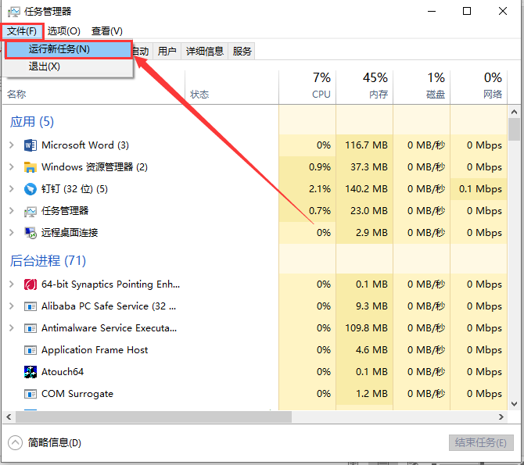
Task: Click the Windows 资源管理器 folder icon
Action: [x=31, y=167]
